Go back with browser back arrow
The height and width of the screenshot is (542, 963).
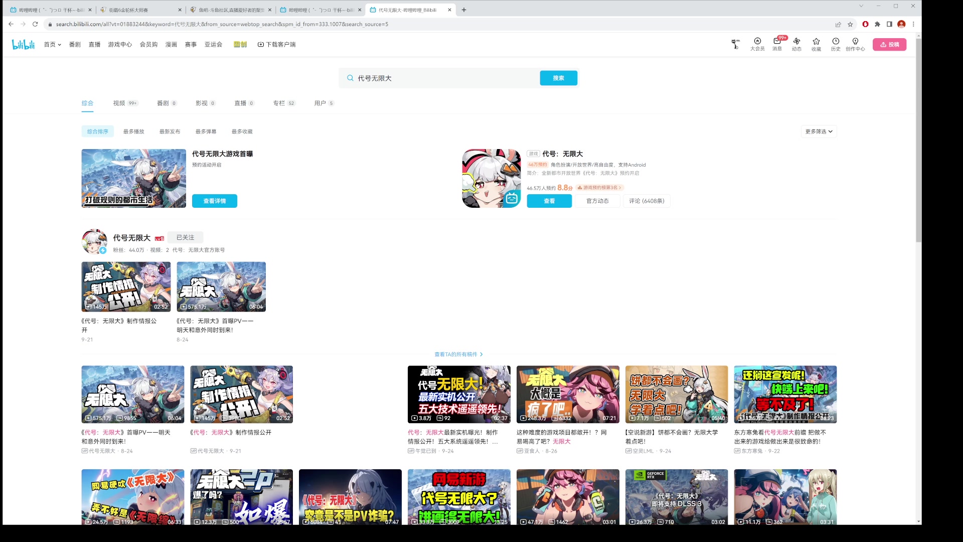tap(11, 24)
